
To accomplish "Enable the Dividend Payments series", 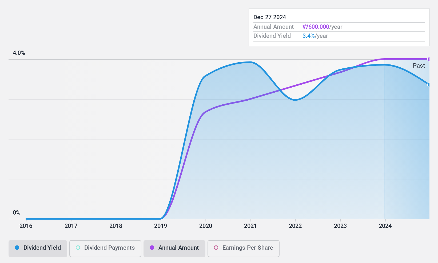I will coord(105,249).
